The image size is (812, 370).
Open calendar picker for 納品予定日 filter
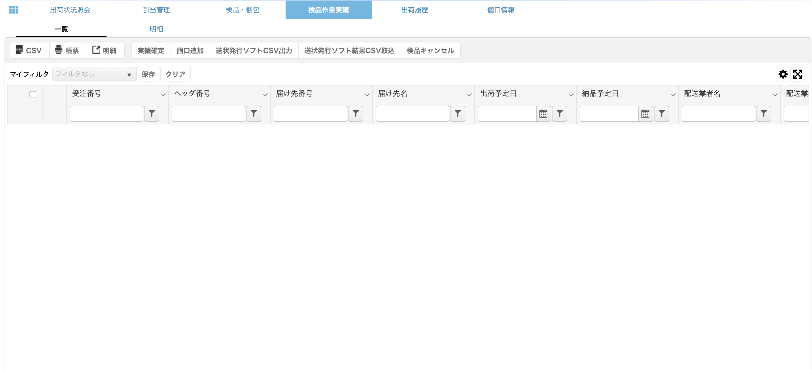[x=645, y=114]
